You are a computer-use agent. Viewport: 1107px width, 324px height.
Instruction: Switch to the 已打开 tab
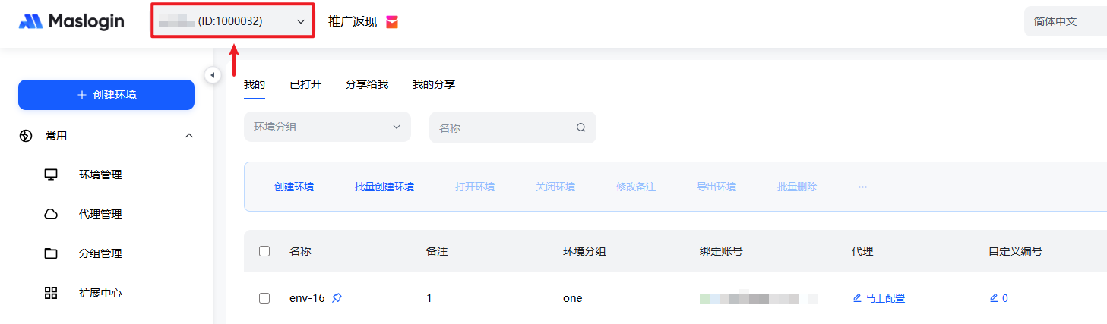tap(305, 84)
